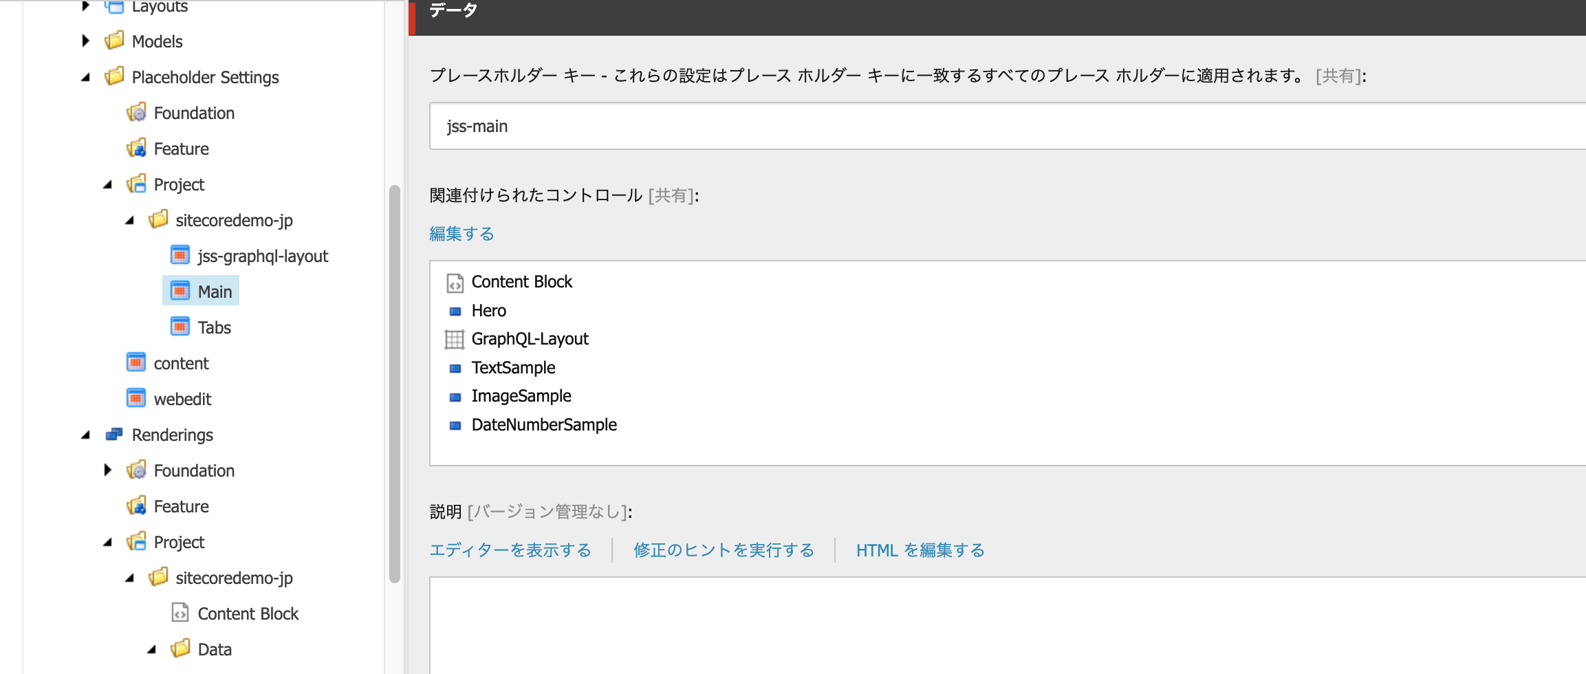The width and height of the screenshot is (1586, 674).
Task: Collapse the Placeholder Settings node
Action: point(86,77)
